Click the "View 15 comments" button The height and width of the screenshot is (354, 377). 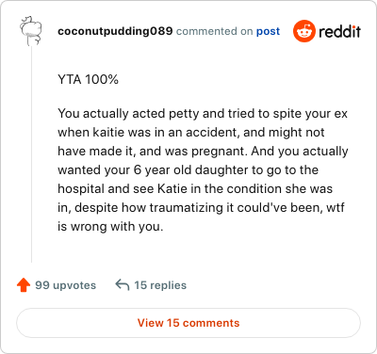[x=188, y=323]
